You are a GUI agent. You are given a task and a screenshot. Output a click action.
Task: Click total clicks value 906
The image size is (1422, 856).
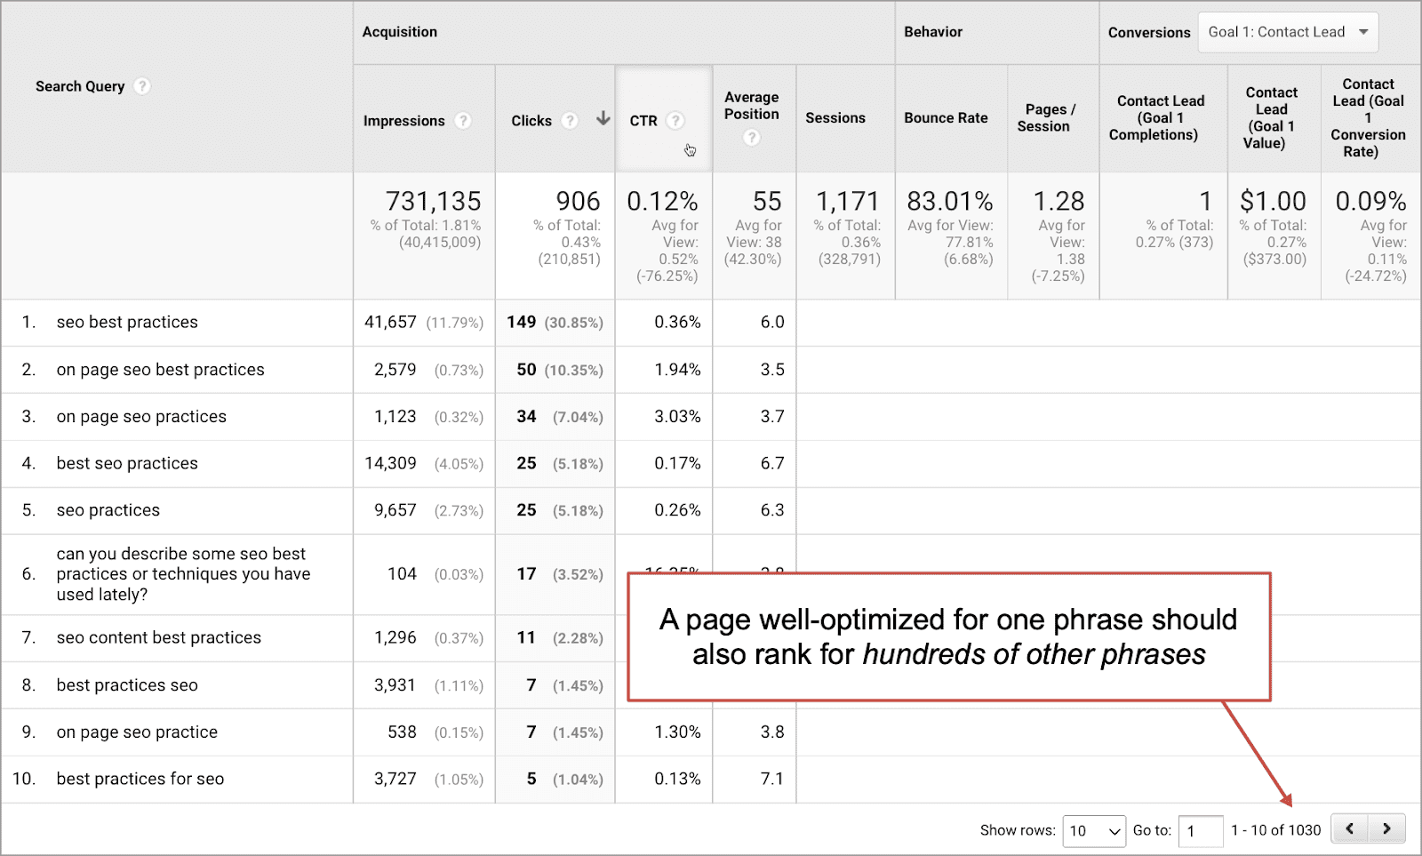[578, 201]
